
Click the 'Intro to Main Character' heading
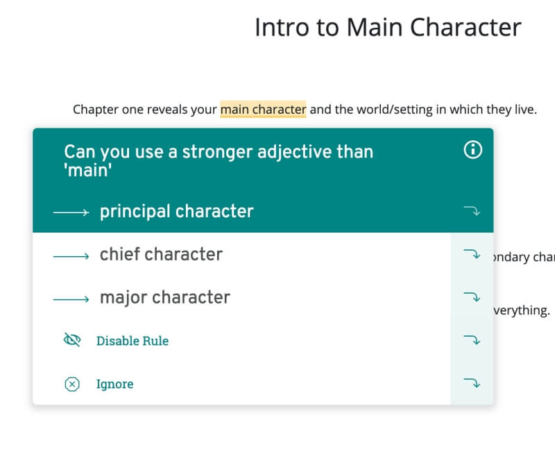click(388, 27)
